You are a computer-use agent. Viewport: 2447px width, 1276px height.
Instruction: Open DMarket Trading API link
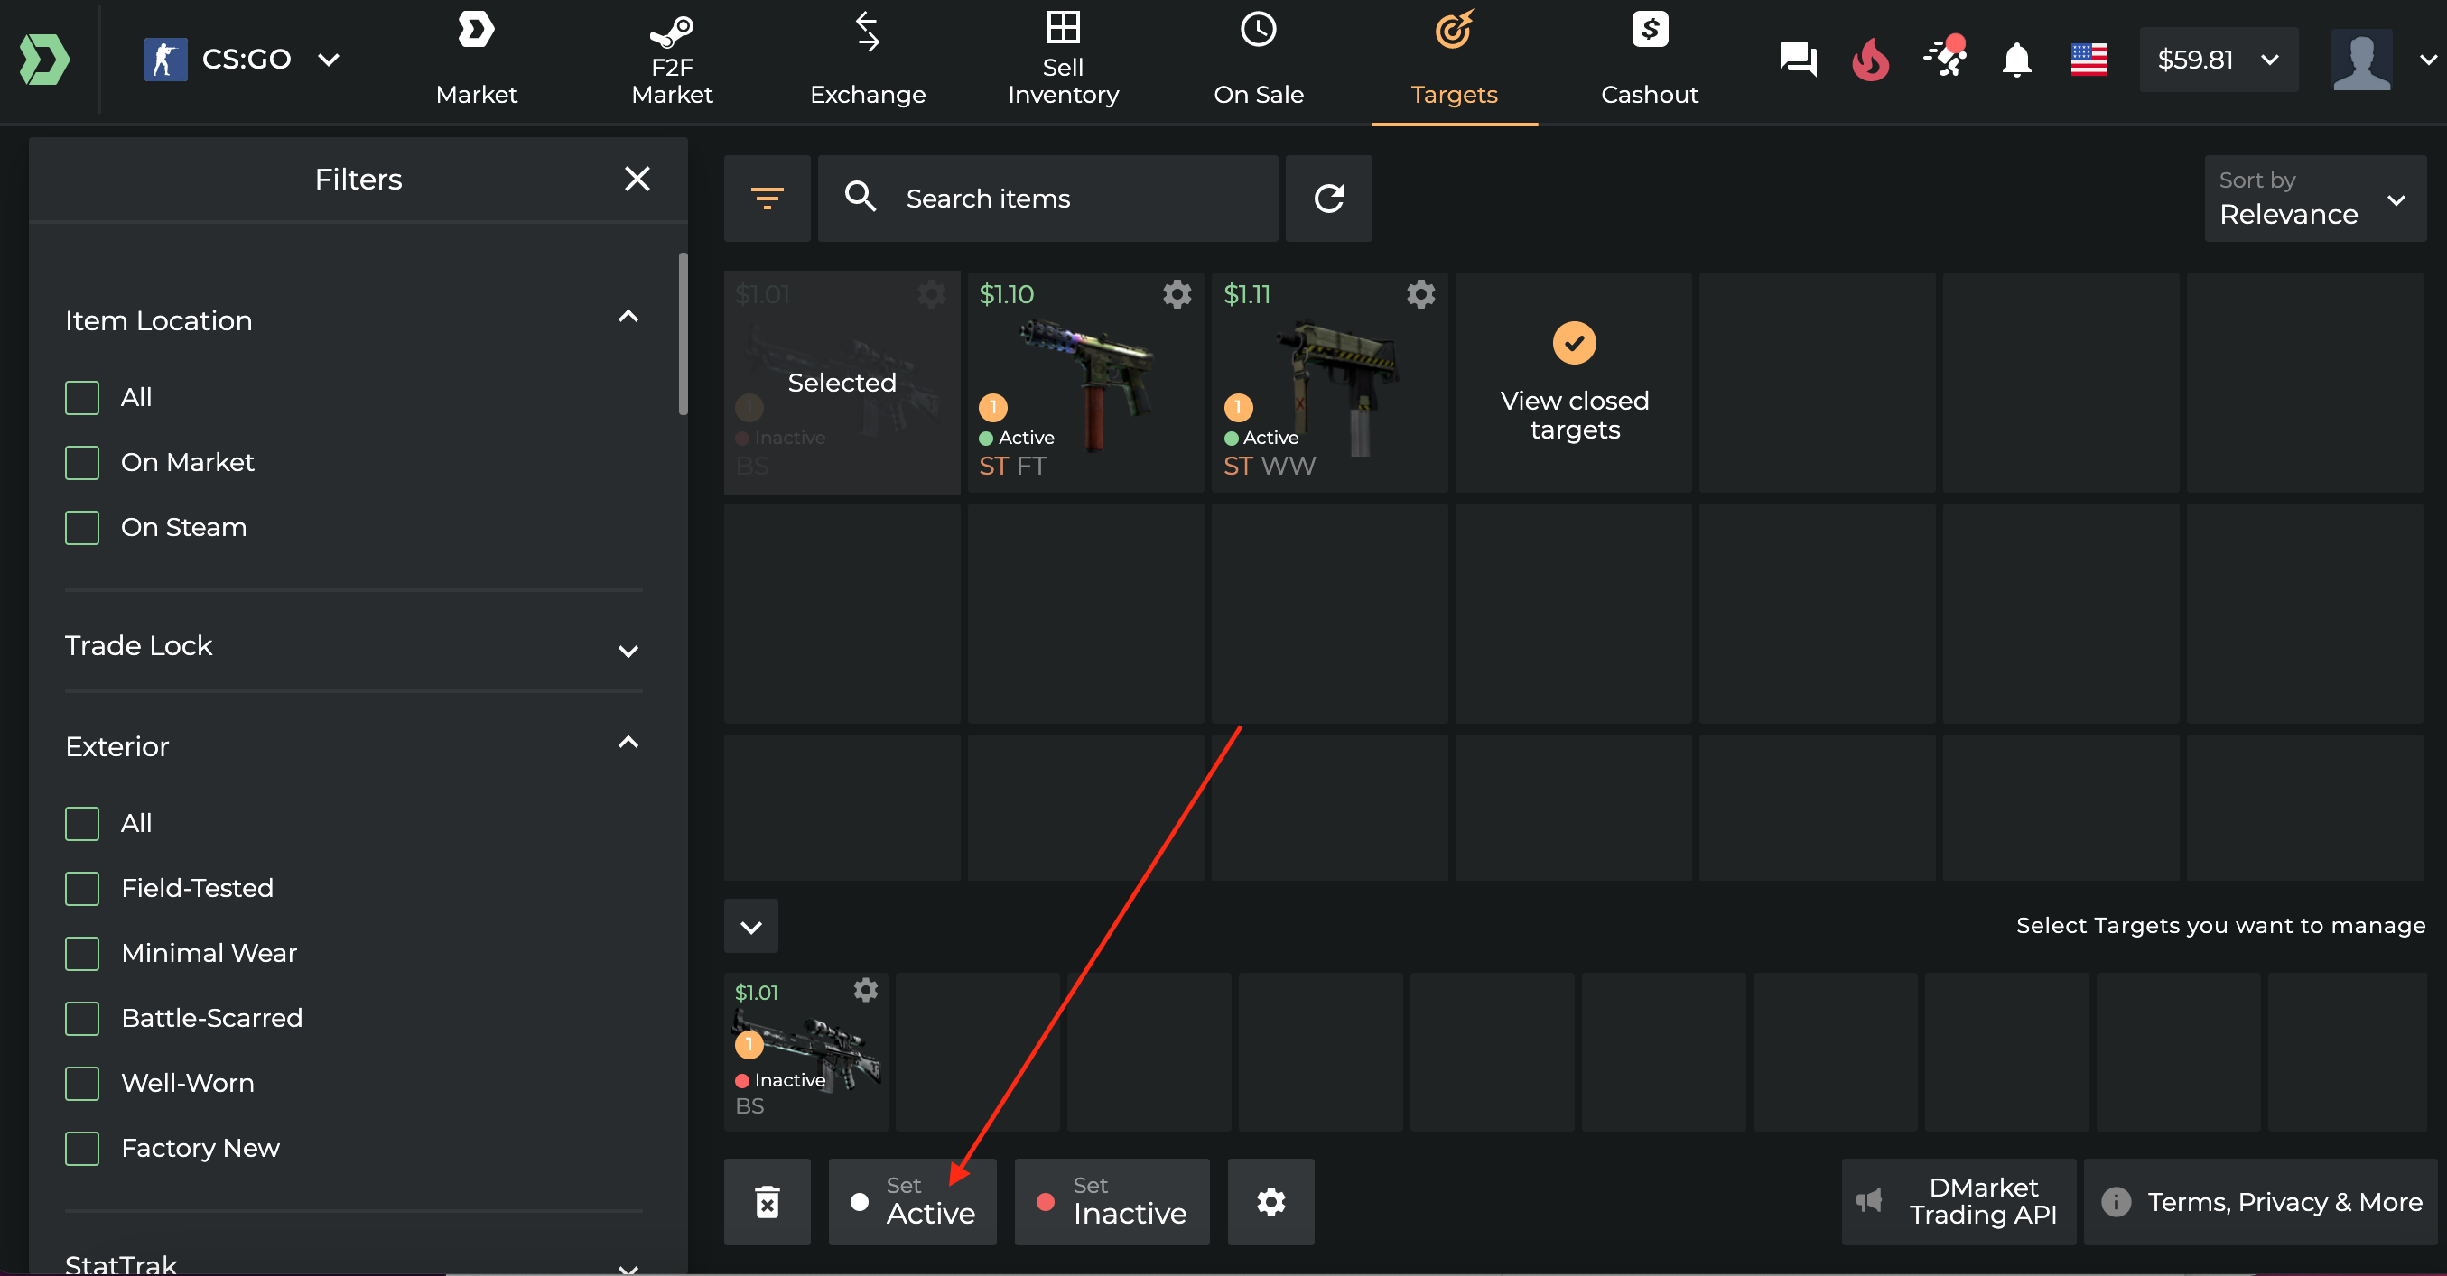[x=1958, y=1202]
